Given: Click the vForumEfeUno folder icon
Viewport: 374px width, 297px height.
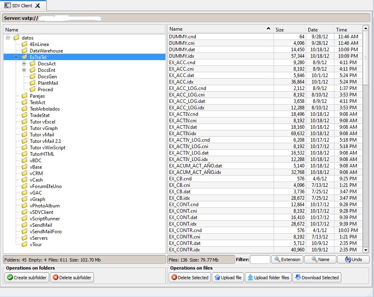Looking at the screenshot, I should coord(24,186).
